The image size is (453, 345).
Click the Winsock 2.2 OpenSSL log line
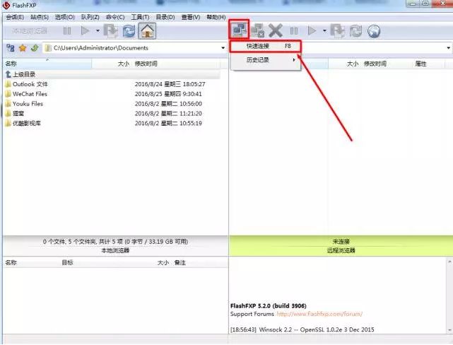click(302, 329)
